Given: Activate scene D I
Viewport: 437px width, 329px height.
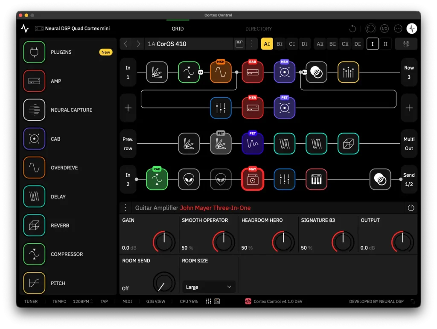Looking at the screenshot, I should point(305,44).
